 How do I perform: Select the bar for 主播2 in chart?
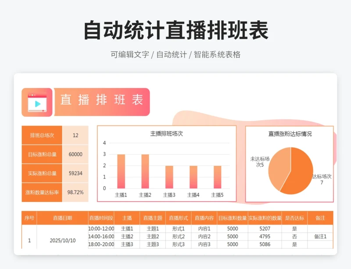[x=145, y=171]
